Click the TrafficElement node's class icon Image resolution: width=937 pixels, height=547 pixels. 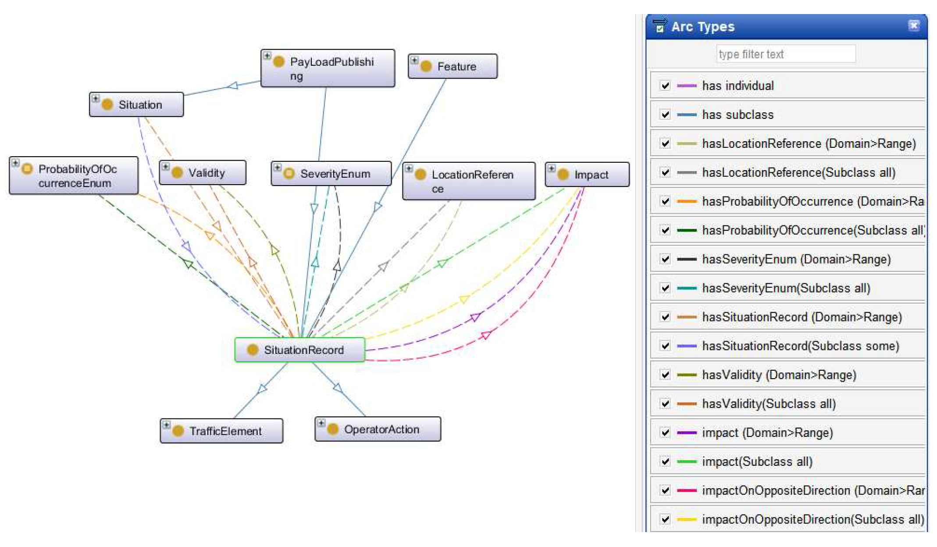pos(178,431)
